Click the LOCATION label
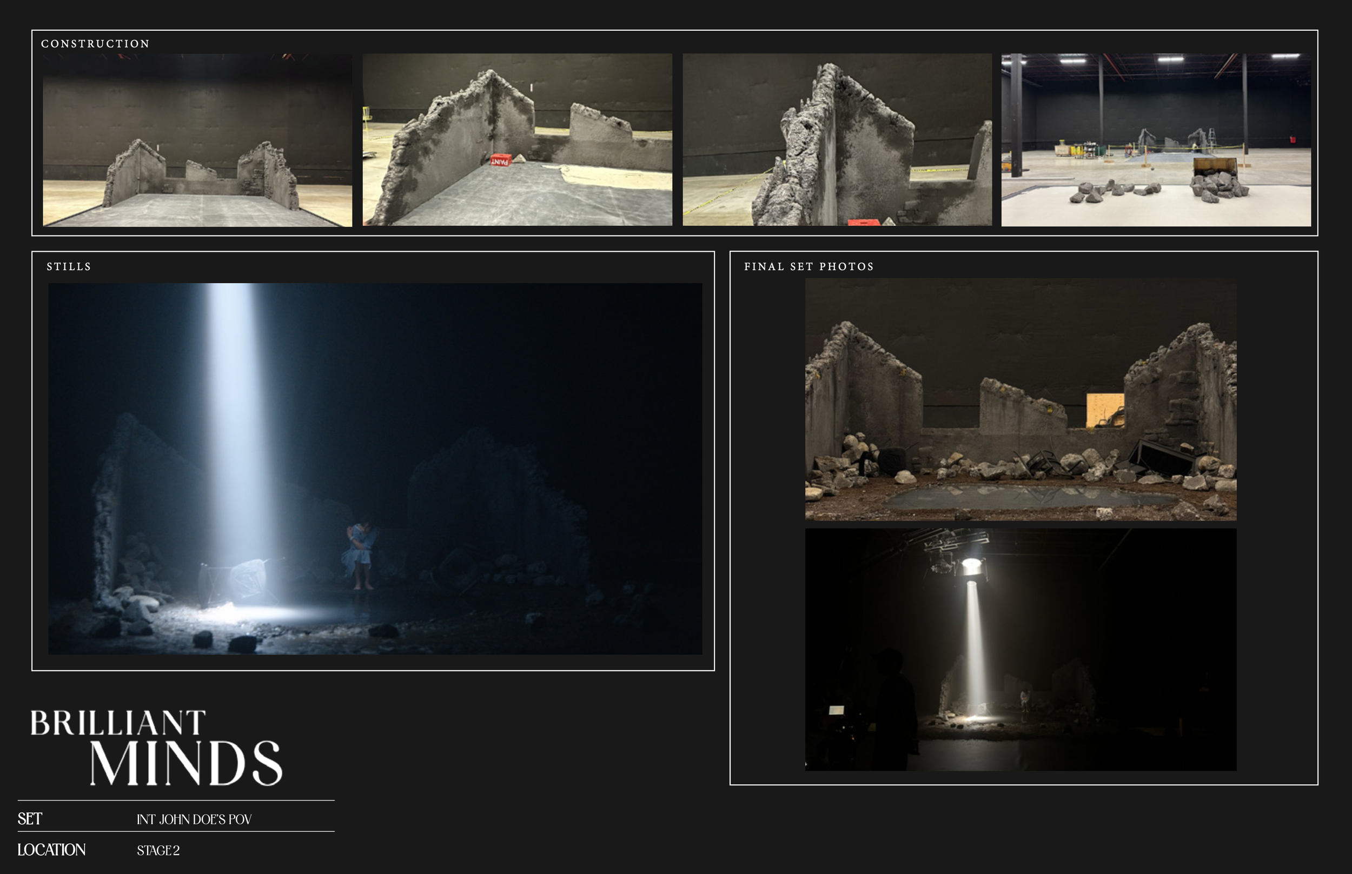1352x874 pixels. (x=52, y=850)
